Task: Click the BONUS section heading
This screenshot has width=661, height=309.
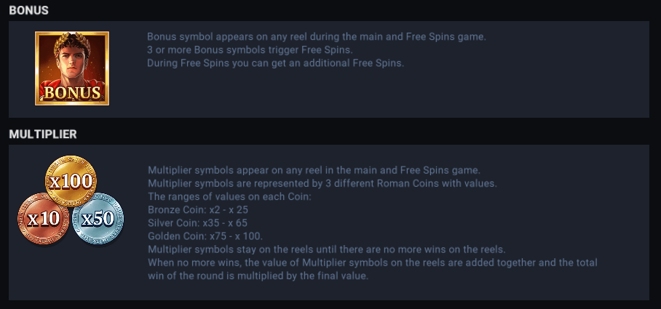Action: tap(29, 11)
